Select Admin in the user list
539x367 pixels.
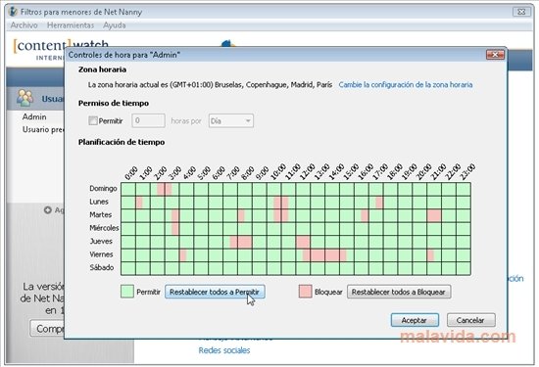coord(34,116)
